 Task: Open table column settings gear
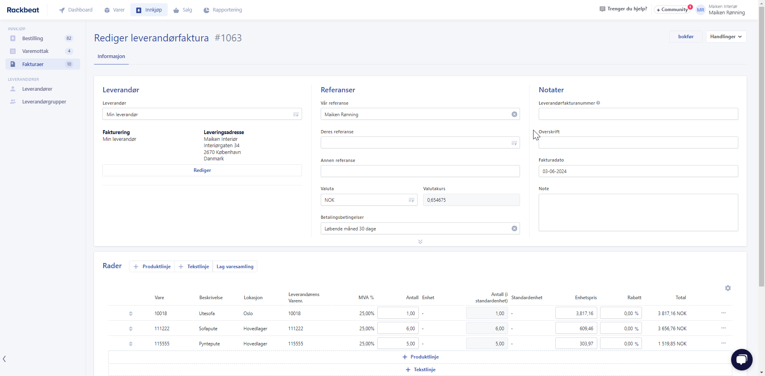[x=728, y=288]
